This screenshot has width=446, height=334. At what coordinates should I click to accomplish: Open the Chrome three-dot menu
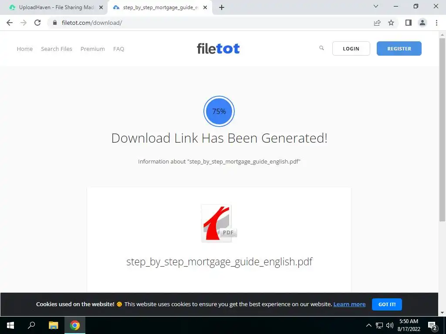436,23
